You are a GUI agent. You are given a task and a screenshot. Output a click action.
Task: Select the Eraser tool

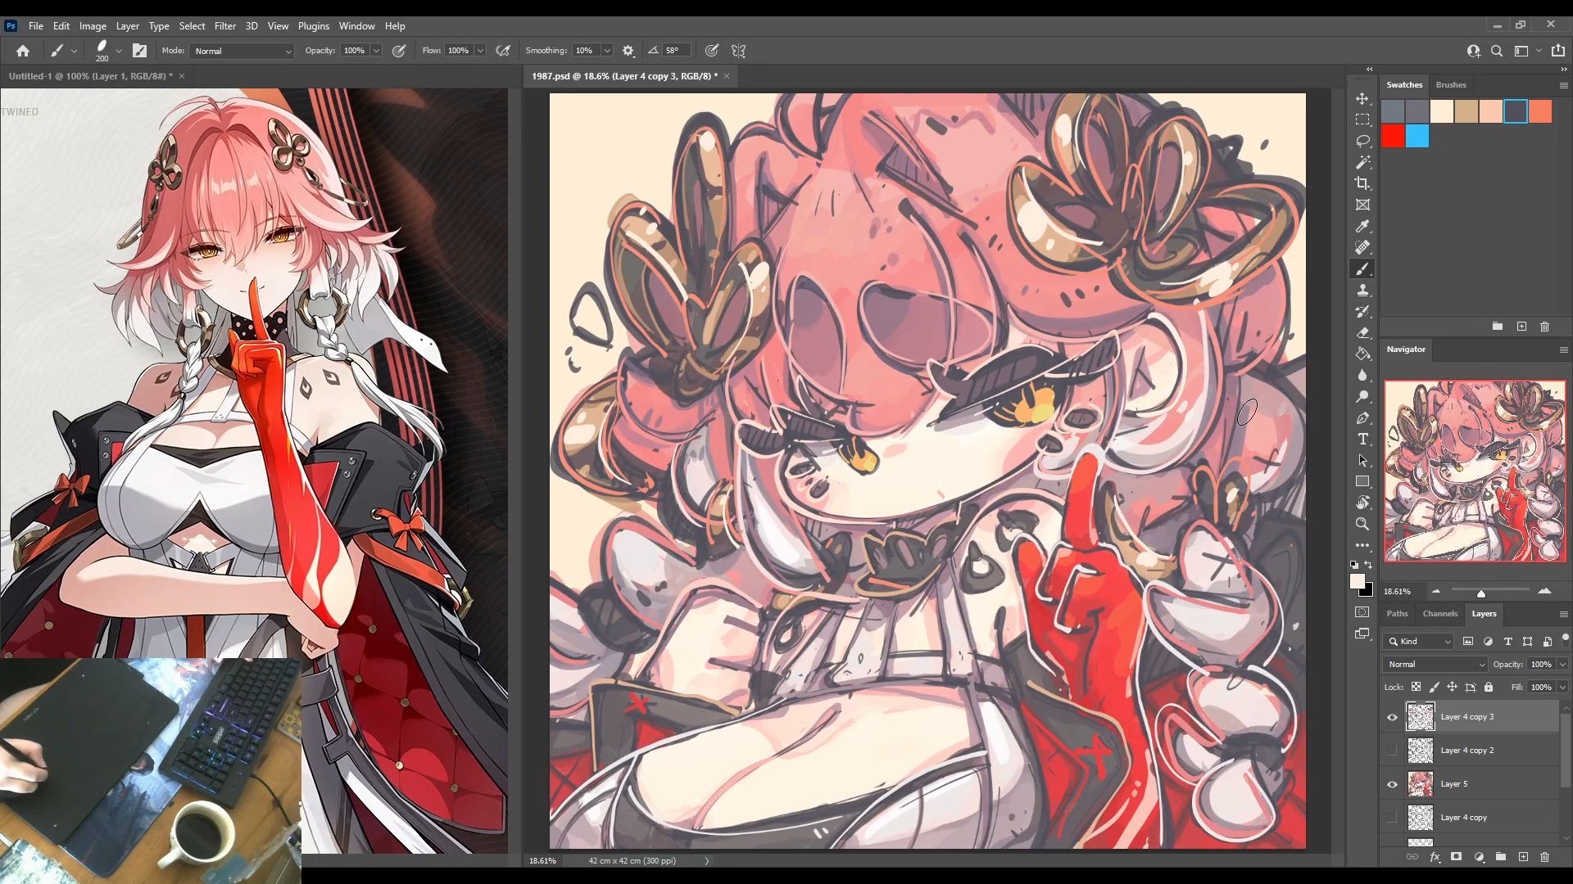point(1362,333)
